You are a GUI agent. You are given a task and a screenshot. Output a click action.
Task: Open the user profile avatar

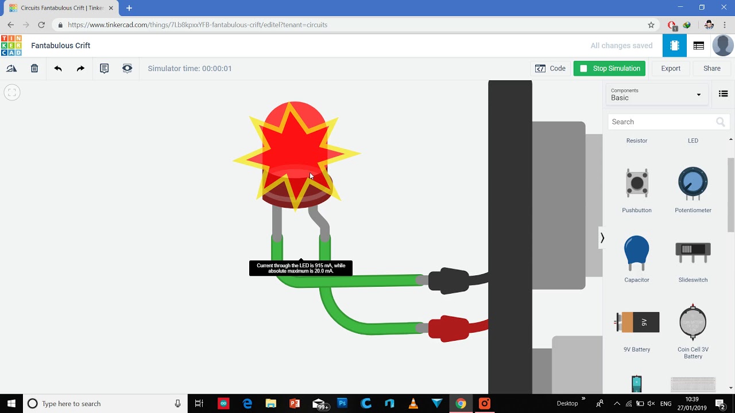[x=723, y=45]
